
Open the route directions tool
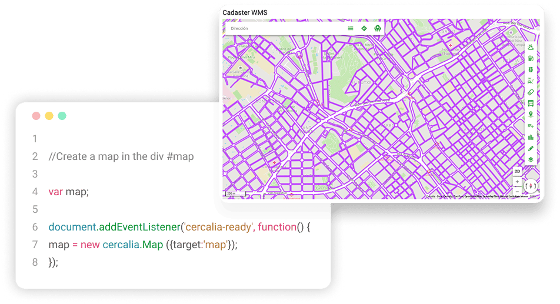pyautogui.click(x=364, y=29)
